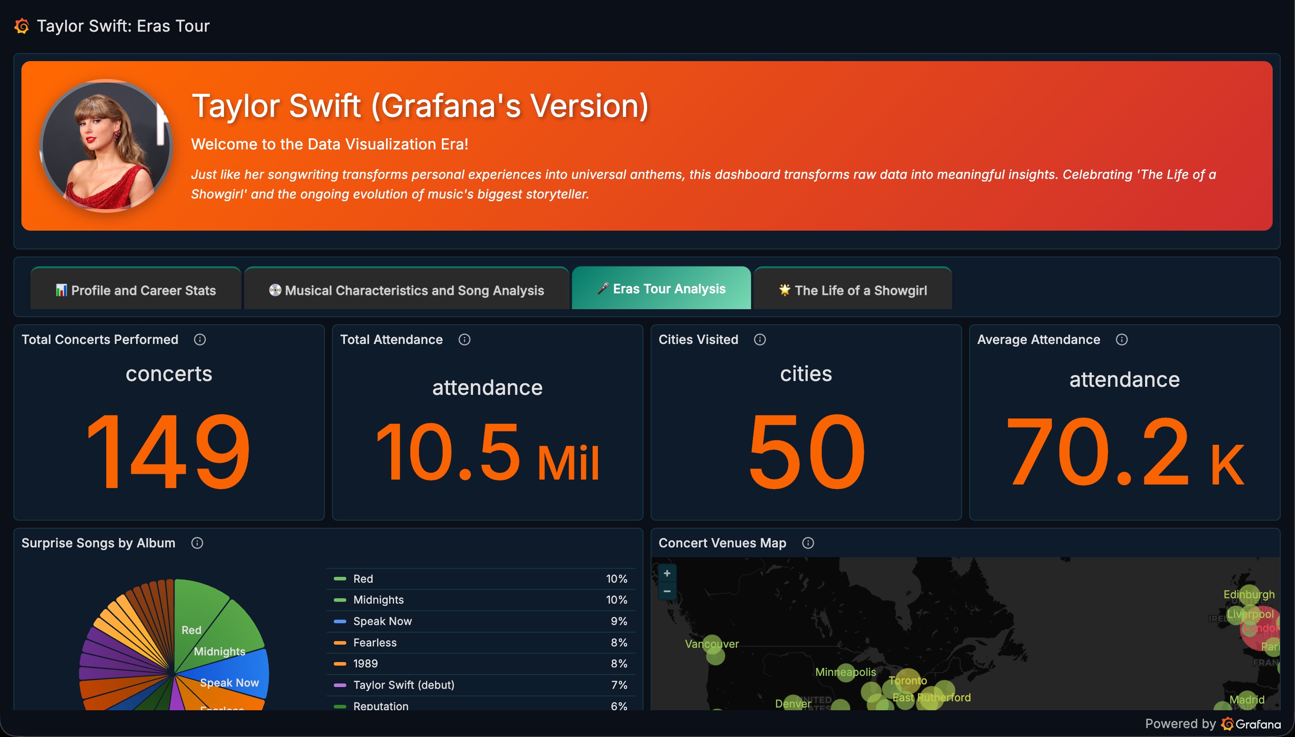Viewport: 1295px width, 737px height.
Task: Zoom out on the venues map
Action: point(667,591)
